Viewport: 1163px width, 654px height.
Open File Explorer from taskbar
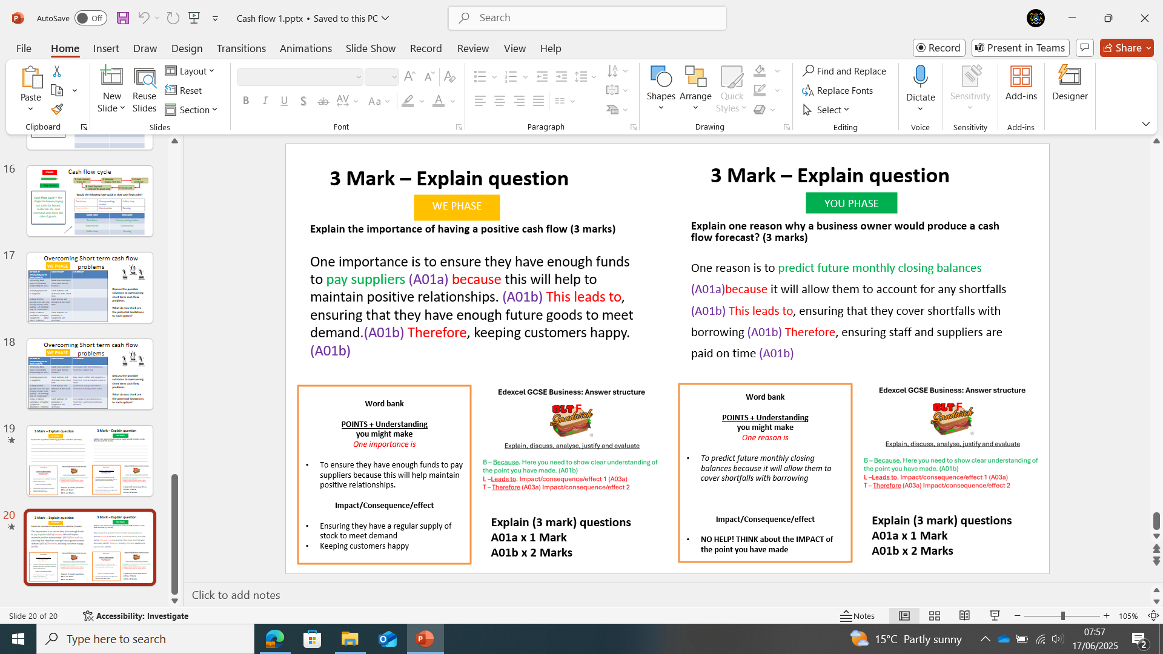click(x=350, y=639)
